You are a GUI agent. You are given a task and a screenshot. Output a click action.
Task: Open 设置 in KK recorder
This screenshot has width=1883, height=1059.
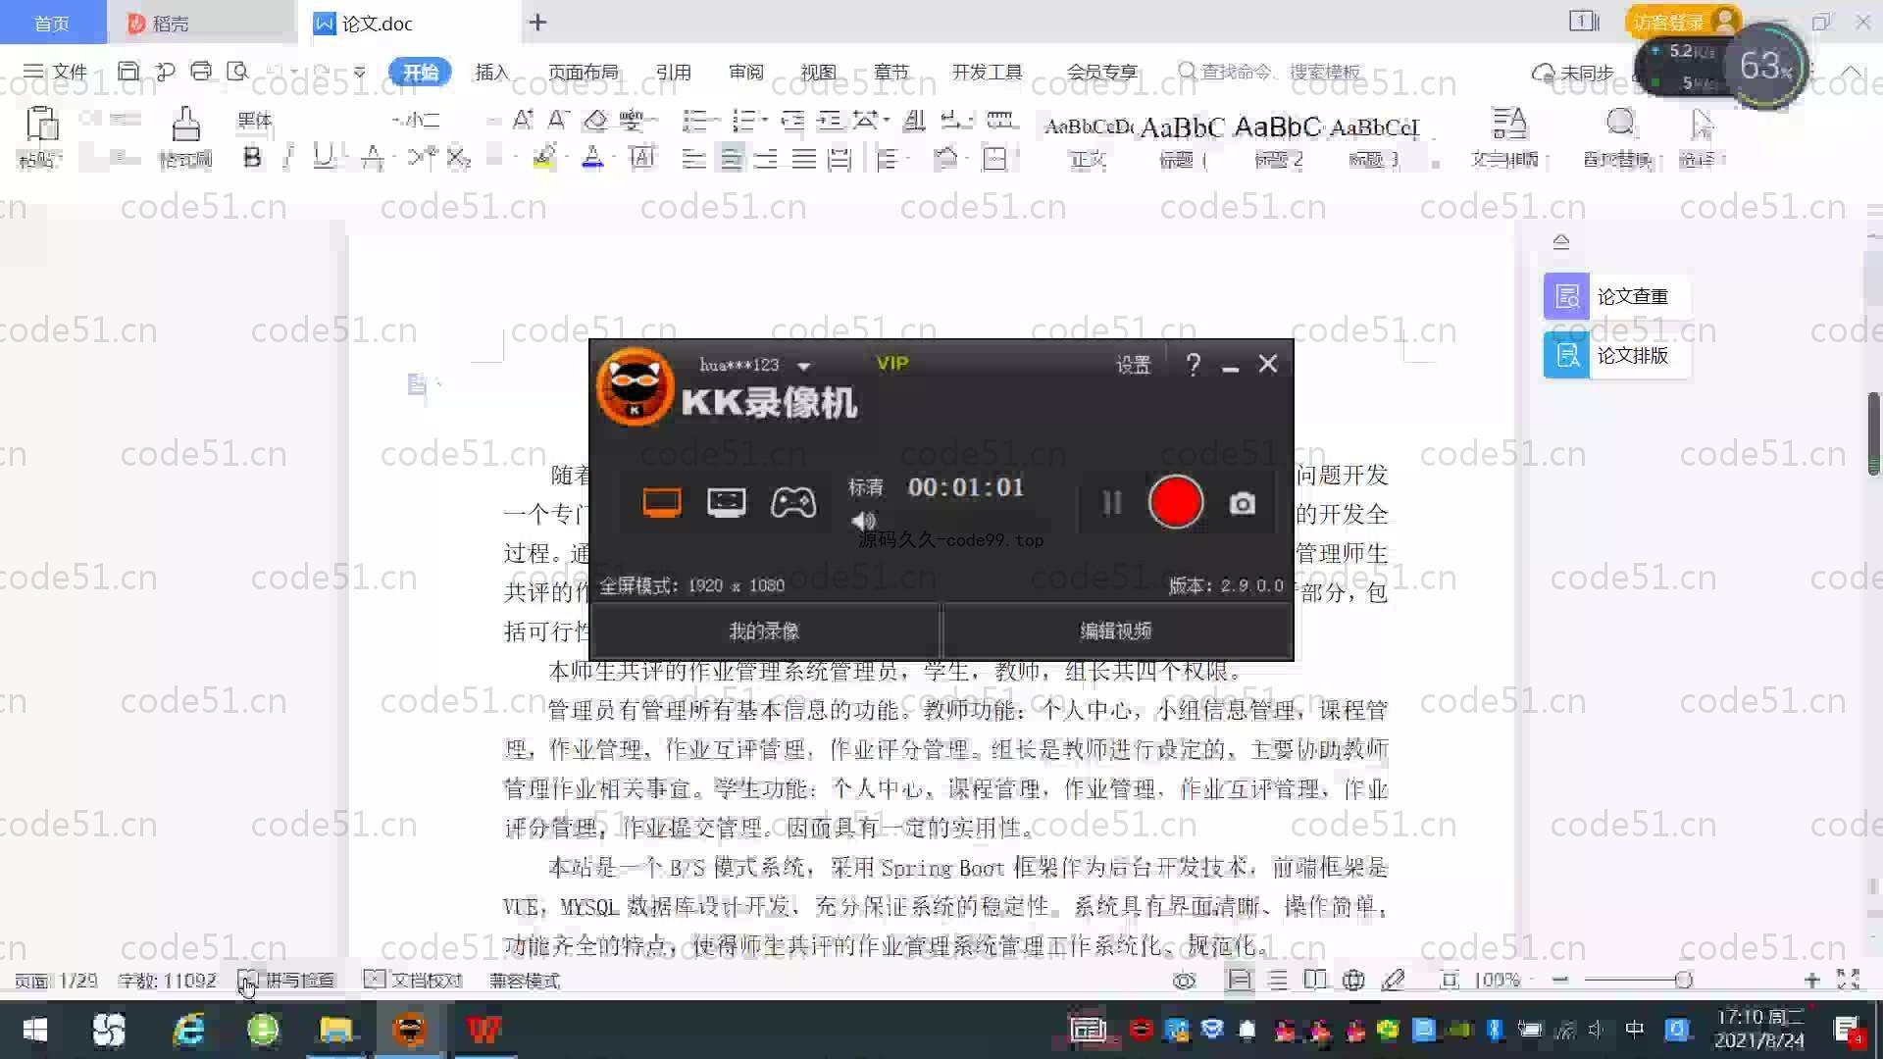[x=1133, y=365]
